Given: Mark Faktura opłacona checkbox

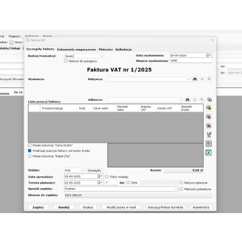Looking at the screenshot, I should click(181, 183).
